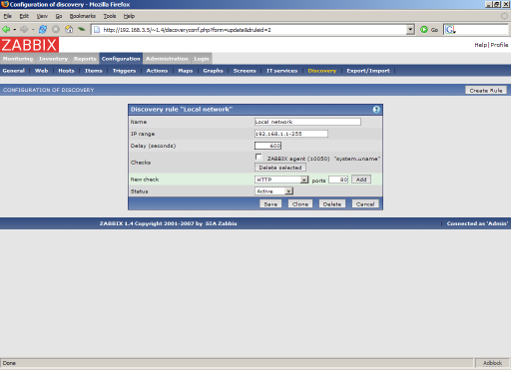Click the ports field showing 80

tap(338, 180)
